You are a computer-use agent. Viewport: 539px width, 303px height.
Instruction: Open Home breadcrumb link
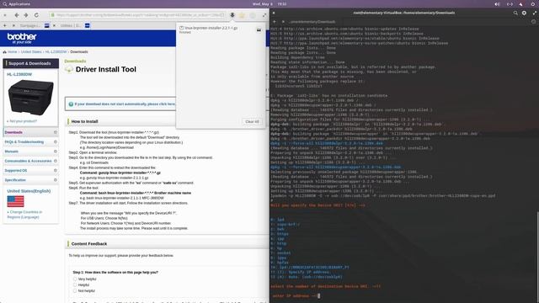coord(13,52)
